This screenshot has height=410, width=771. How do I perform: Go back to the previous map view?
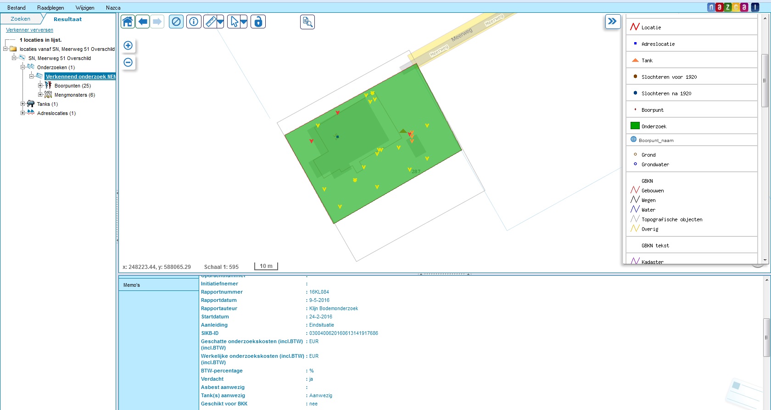(x=143, y=22)
